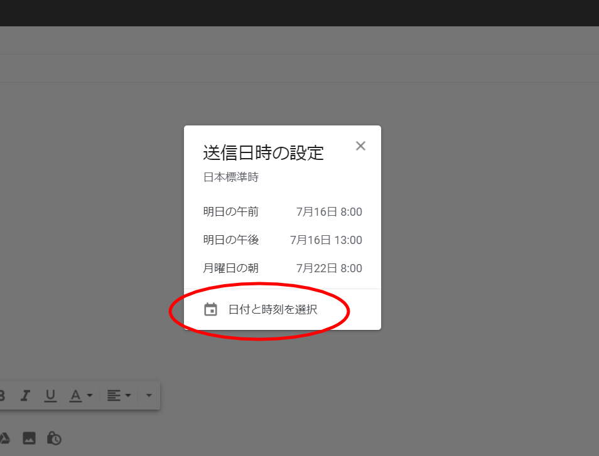Toggle underline formatting
The width and height of the screenshot is (599, 456).
click(50, 395)
